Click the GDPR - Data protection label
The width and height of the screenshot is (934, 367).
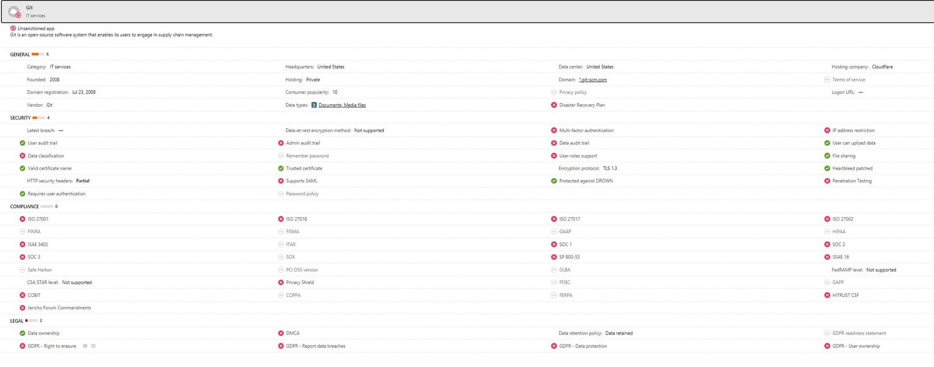pyautogui.click(x=583, y=346)
